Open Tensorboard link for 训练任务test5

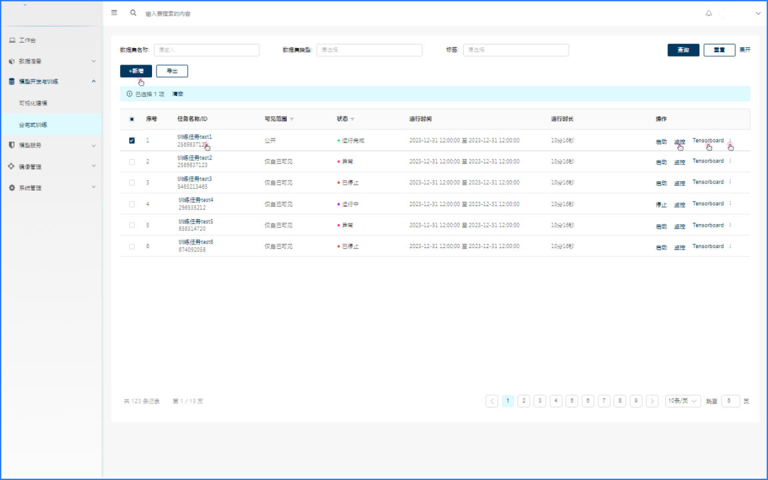coord(707,225)
